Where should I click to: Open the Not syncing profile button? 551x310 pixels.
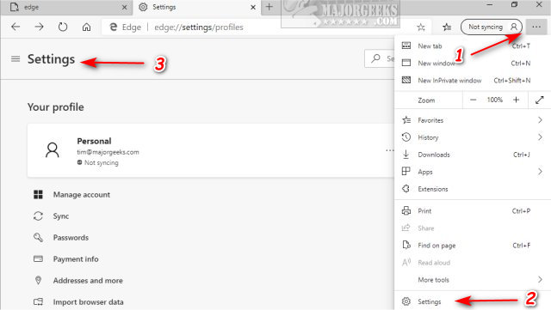point(492,27)
